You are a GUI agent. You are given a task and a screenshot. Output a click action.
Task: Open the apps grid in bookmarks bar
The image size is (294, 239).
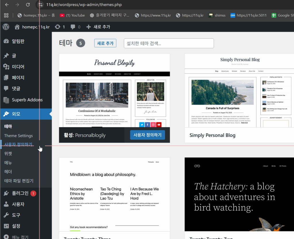tap(6, 15)
